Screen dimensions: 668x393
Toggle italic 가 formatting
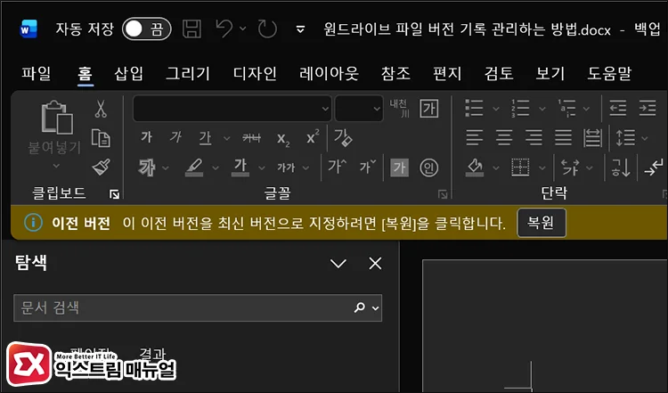point(175,137)
